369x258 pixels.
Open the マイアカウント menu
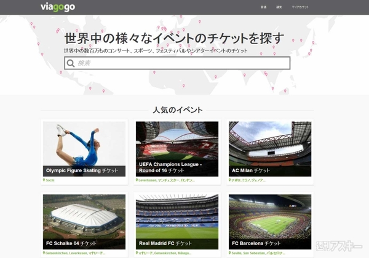click(x=300, y=7)
